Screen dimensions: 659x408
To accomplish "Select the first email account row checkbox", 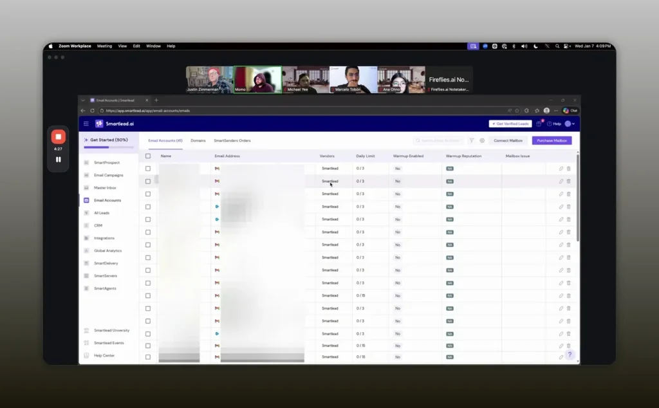I will (x=148, y=169).
